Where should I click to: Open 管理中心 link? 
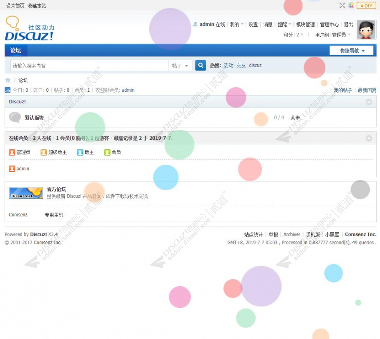coord(329,25)
